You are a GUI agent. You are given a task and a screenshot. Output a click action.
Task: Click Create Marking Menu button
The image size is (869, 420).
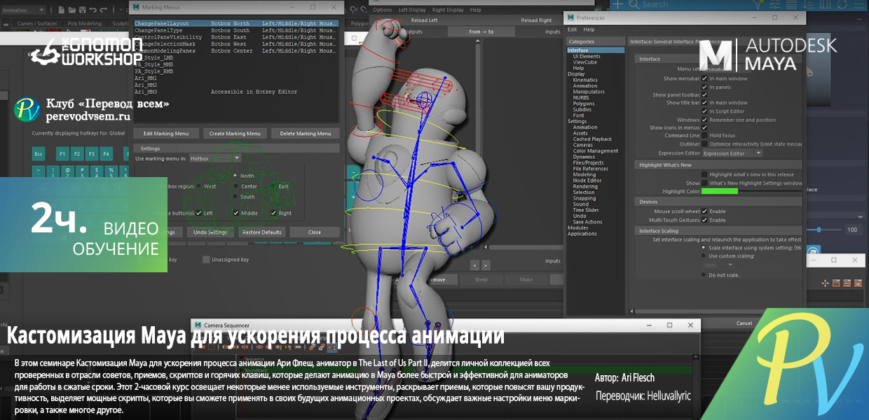tap(235, 134)
